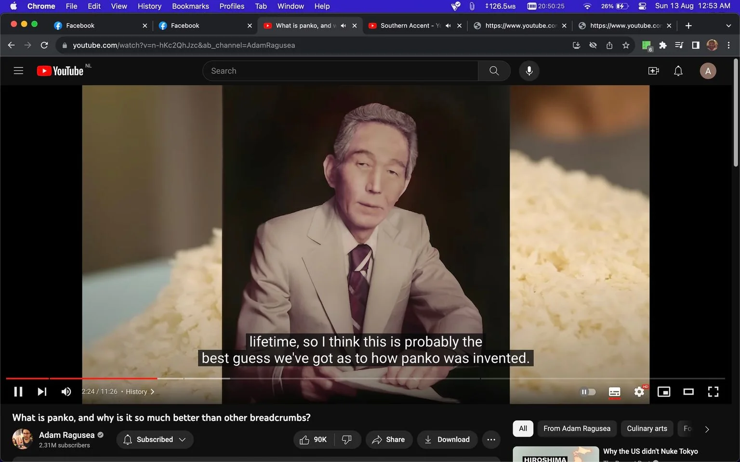Pause the video playback
740x462 pixels.
pyautogui.click(x=18, y=392)
